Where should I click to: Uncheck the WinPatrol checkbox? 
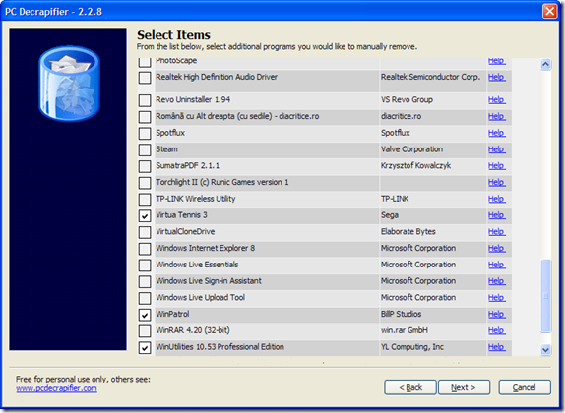(145, 315)
